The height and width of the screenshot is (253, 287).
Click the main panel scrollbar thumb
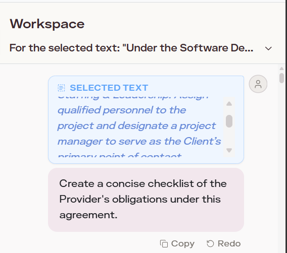coord(281,78)
